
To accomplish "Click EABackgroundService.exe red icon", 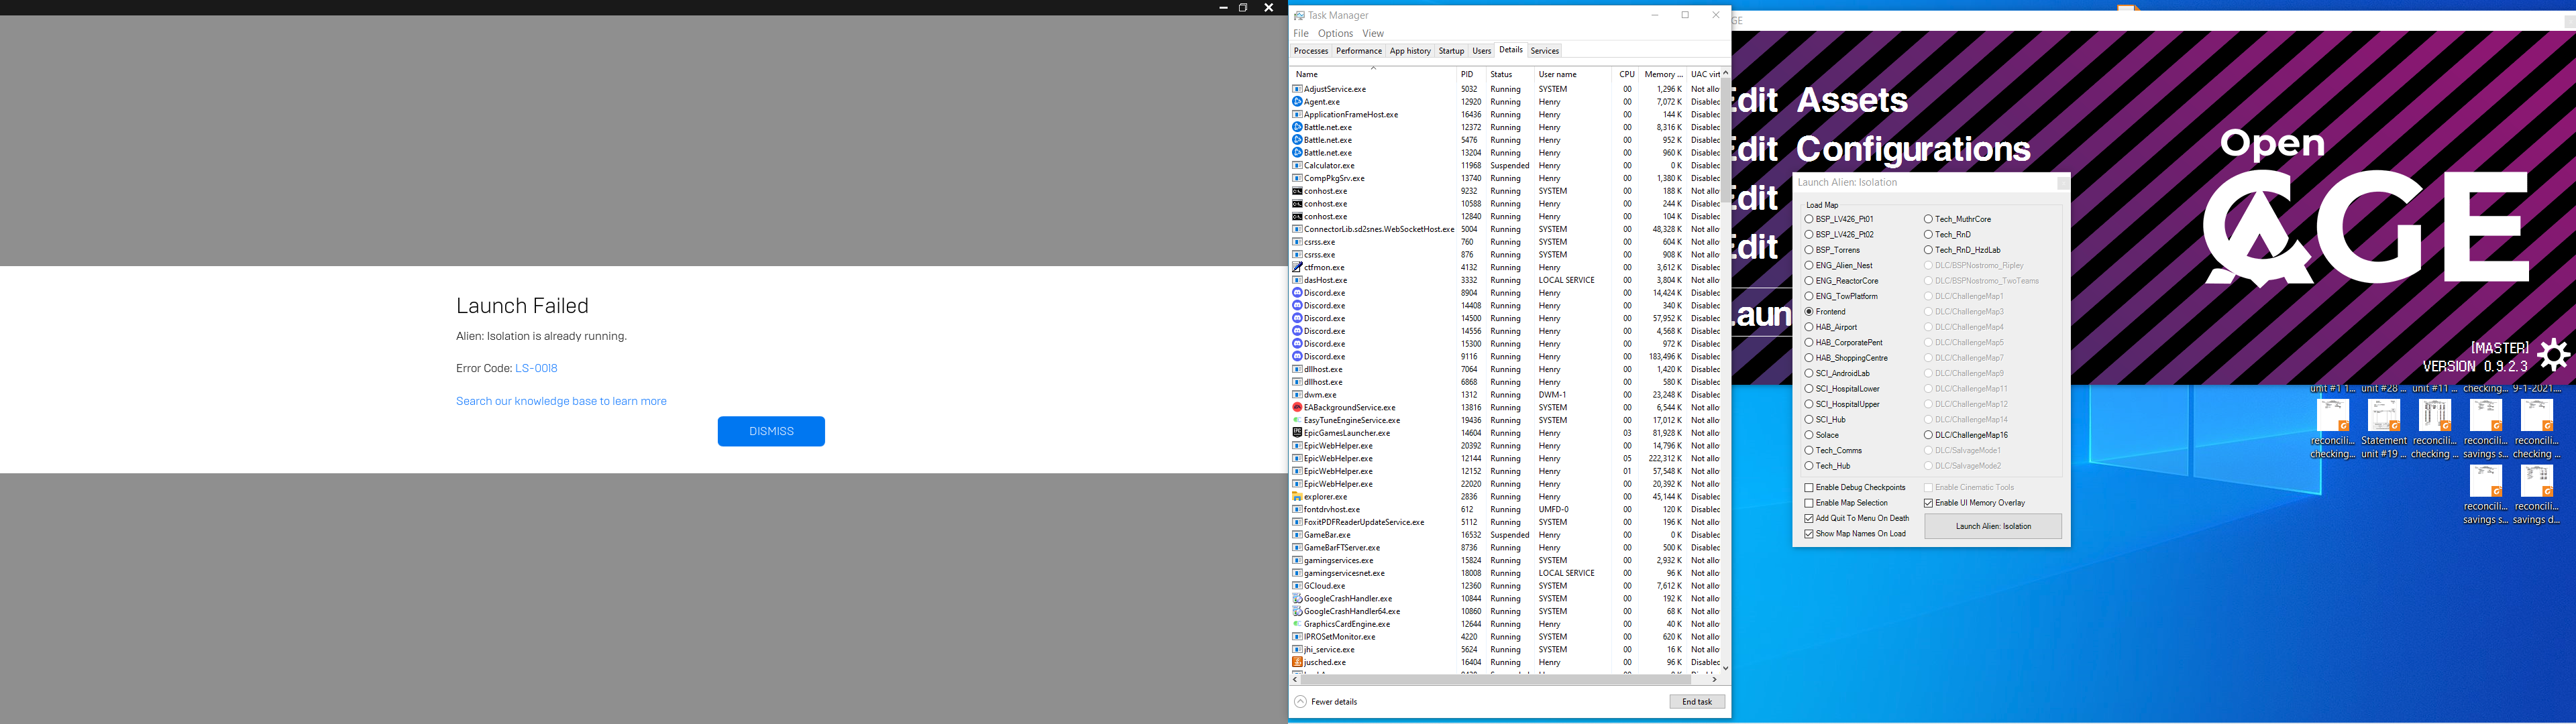I will tap(1297, 407).
